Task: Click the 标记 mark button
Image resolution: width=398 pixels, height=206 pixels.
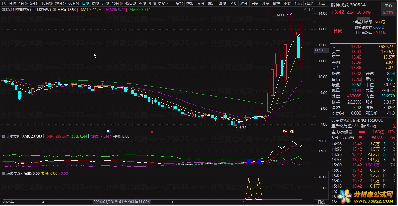Action: click(298, 4)
